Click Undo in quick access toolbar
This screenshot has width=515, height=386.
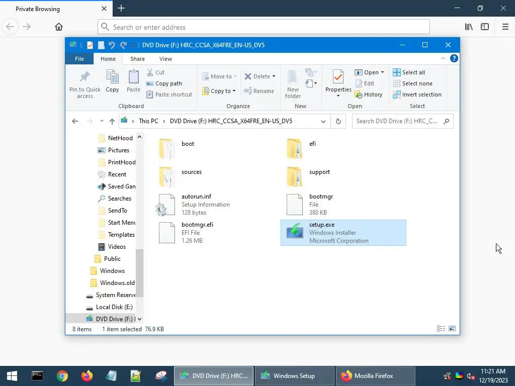click(x=112, y=45)
